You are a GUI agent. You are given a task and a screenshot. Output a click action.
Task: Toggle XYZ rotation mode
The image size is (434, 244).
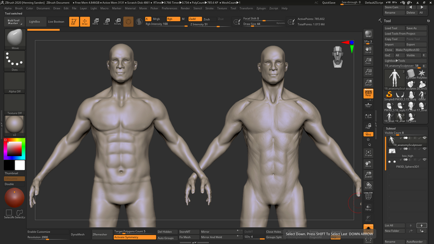(368, 134)
